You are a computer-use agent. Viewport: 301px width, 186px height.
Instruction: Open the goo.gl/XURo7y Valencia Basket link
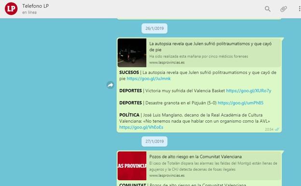(x=248, y=91)
